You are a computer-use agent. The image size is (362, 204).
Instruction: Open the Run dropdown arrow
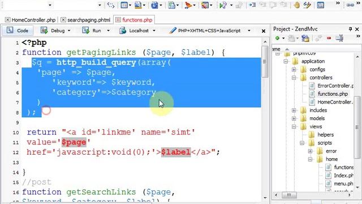[x=108, y=31]
